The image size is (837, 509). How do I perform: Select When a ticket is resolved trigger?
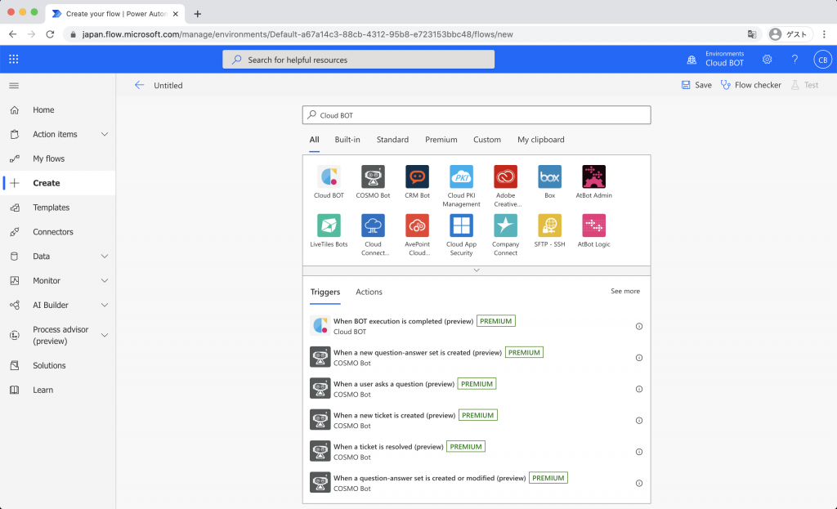pyautogui.click(x=477, y=452)
